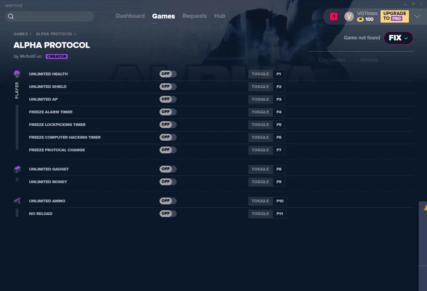
Task: Click TOGGLE button for No Reload
Action: click(261, 214)
